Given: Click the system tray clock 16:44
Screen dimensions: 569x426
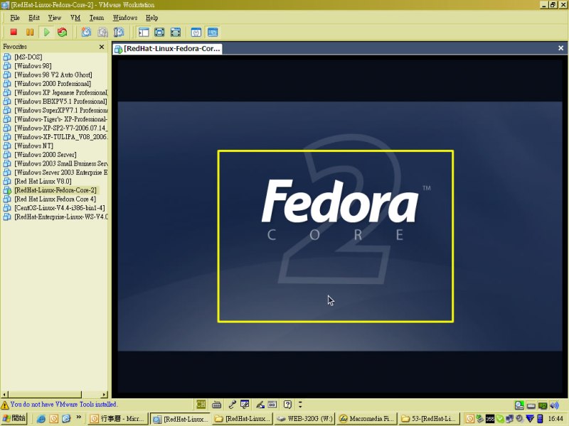Looking at the screenshot, I should pos(555,419).
